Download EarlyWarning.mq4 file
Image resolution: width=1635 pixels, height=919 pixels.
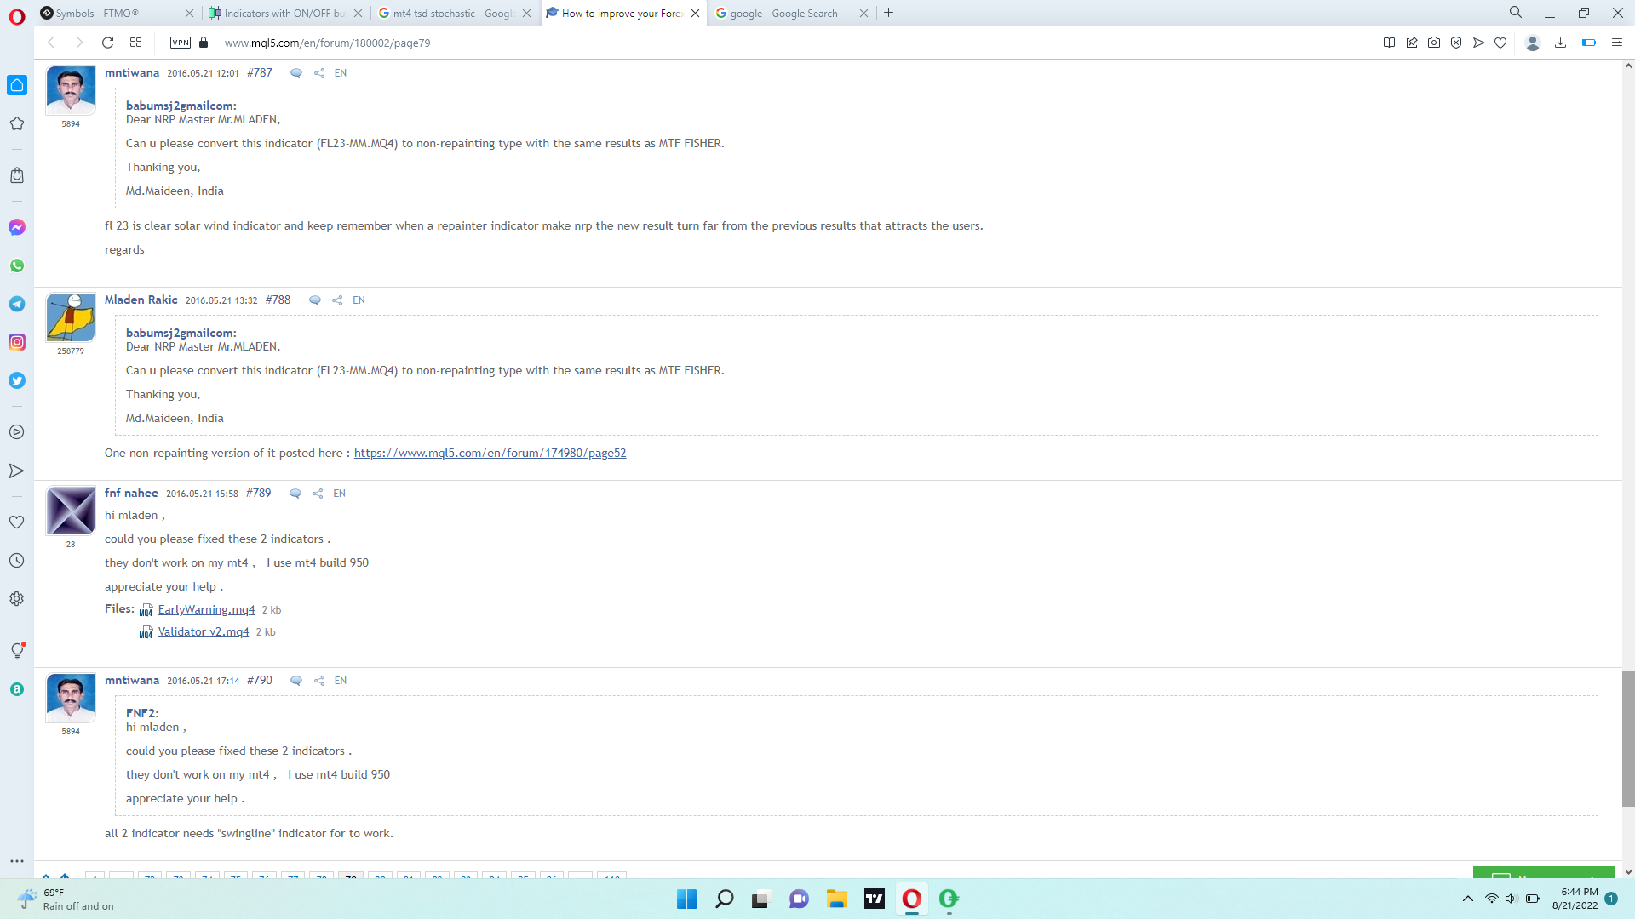tap(206, 610)
